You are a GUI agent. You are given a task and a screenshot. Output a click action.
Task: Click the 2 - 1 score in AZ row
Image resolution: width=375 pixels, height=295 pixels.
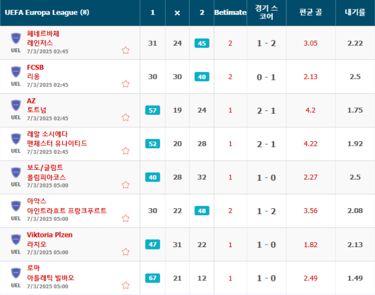coord(266,111)
